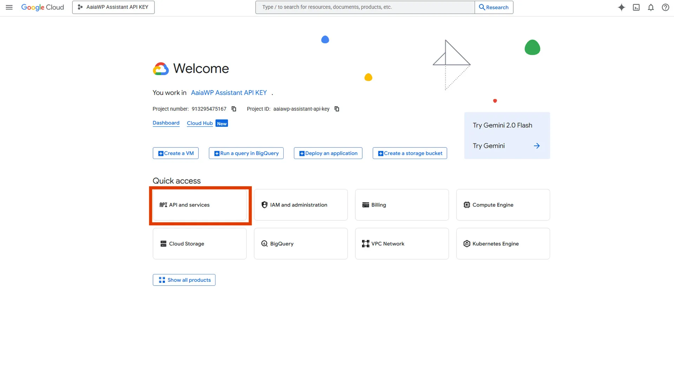674x379 pixels.
Task: Open API and services card
Action: coord(199,205)
